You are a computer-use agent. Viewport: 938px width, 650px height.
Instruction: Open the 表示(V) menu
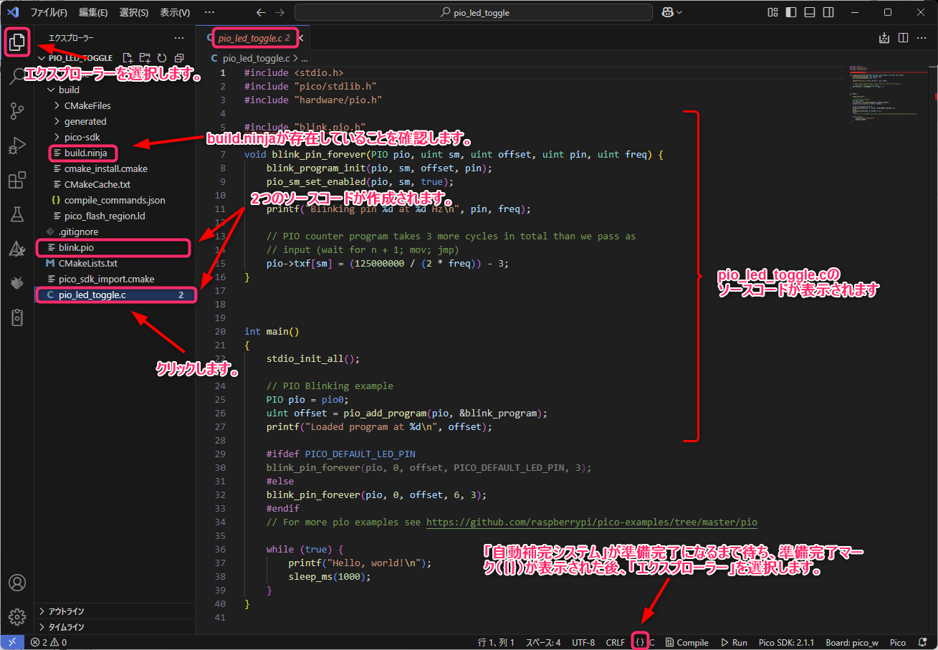175,12
